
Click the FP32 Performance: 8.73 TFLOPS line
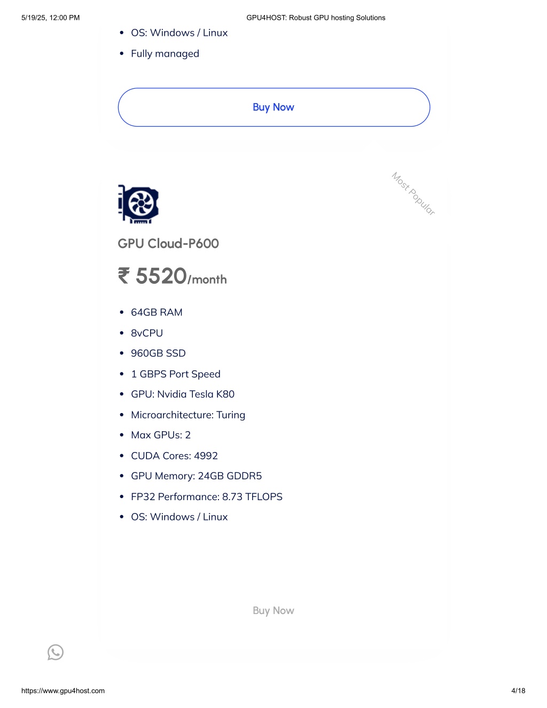[x=207, y=496]
